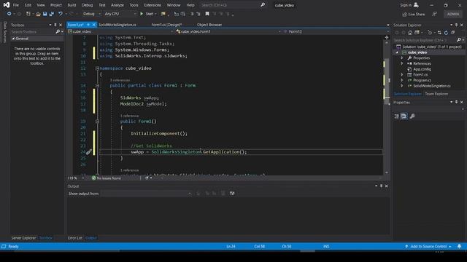467x262 pixels.
Task: Click Add to Source Control in status bar
Action: (x=428, y=246)
